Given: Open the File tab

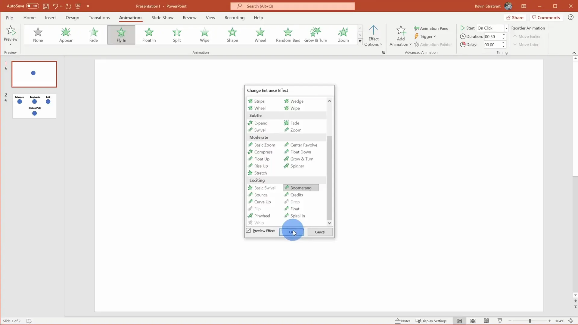Looking at the screenshot, I should [9, 17].
